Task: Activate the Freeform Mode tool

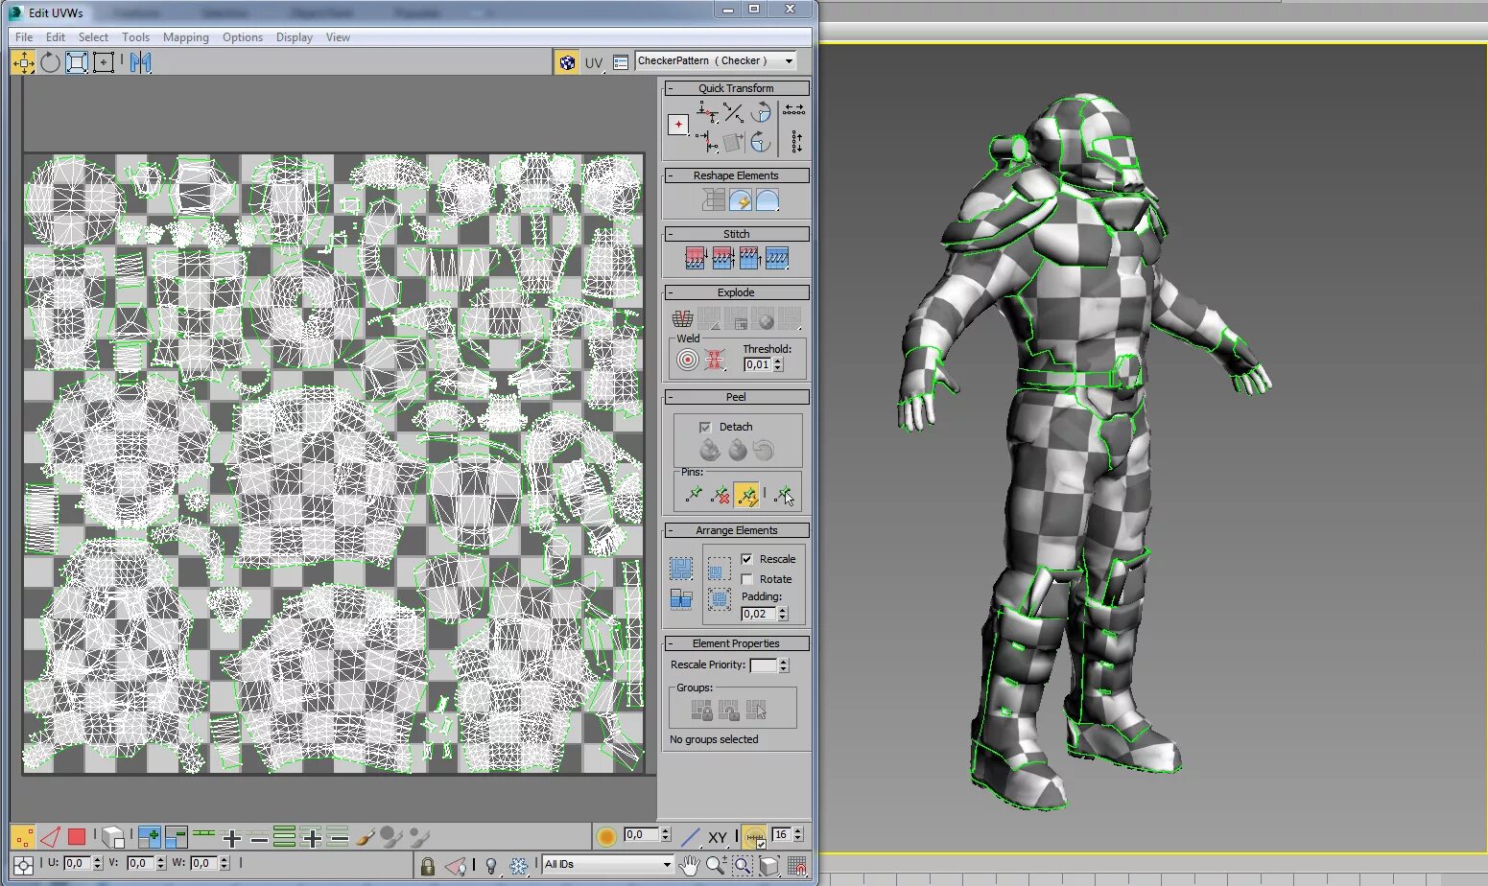Action: click(104, 63)
